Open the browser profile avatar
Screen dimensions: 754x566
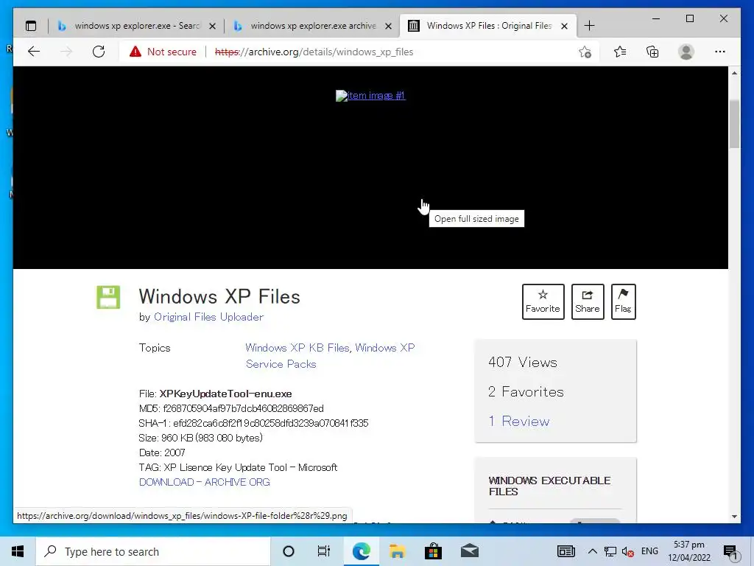[686, 52]
